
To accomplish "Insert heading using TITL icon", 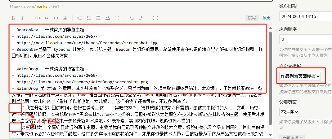I will [x=98, y=18].
